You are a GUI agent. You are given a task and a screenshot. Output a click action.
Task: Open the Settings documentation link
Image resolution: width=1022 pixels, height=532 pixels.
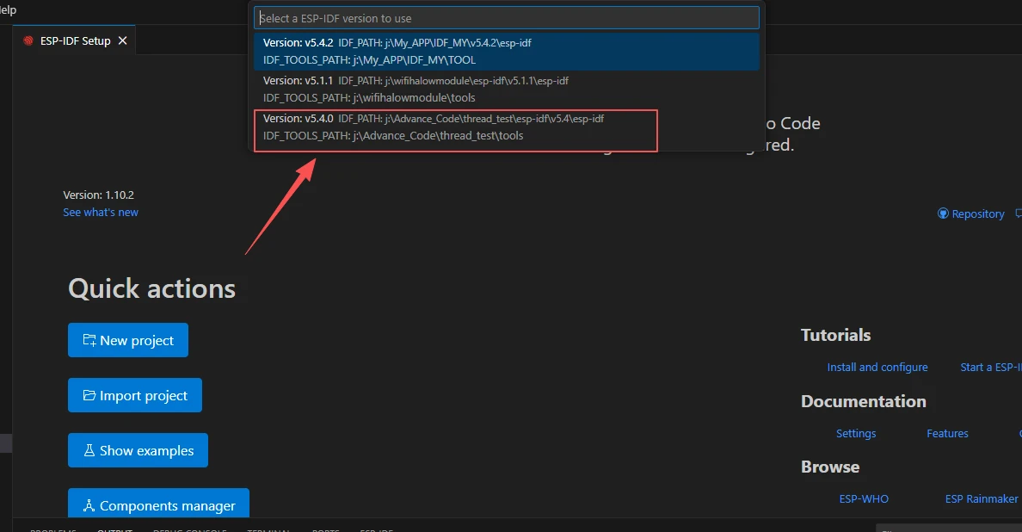click(x=856, y=433)
